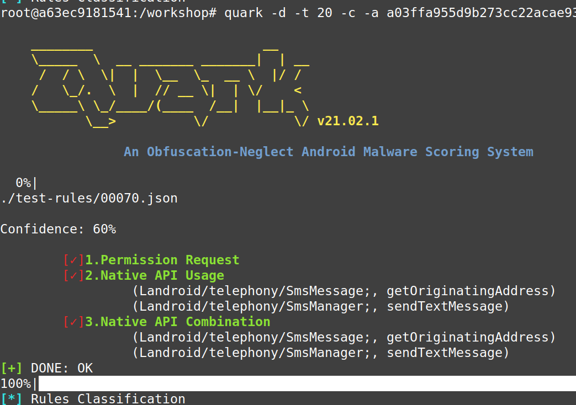Click the [*] marker beside Rules Classification

coord(12,398)
